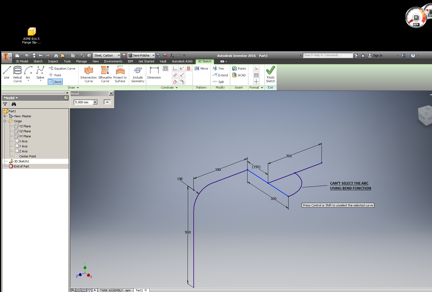
Task: Switch to the 3D Model ribbon tab
Action: [x=21, y=61]
